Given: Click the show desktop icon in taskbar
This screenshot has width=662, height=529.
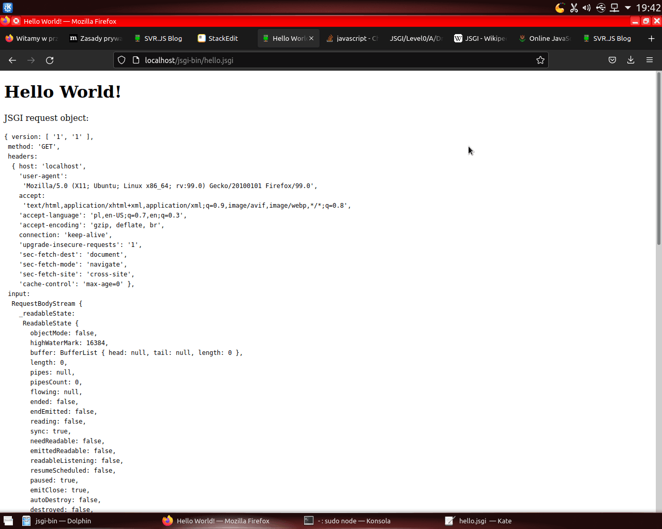Looking at the screenshot, I should coord(8,521).
